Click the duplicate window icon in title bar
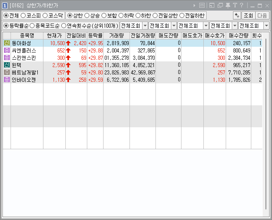272x220 pixels. [220, 6]
